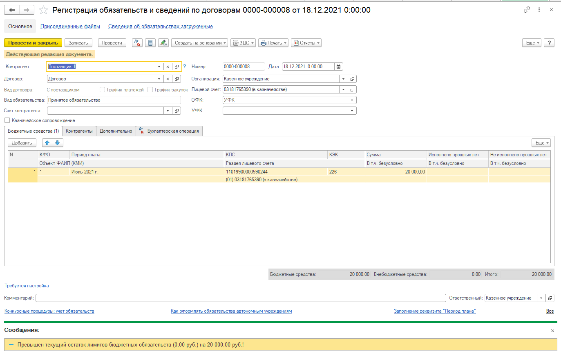Clear the Контрагент field with the x
Viewport: 561px width, 351px height.
[168, 67]
